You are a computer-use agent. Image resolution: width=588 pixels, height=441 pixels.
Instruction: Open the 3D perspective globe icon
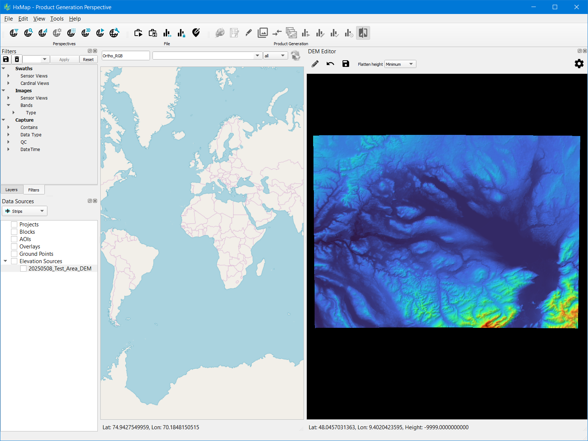point(86,33)
